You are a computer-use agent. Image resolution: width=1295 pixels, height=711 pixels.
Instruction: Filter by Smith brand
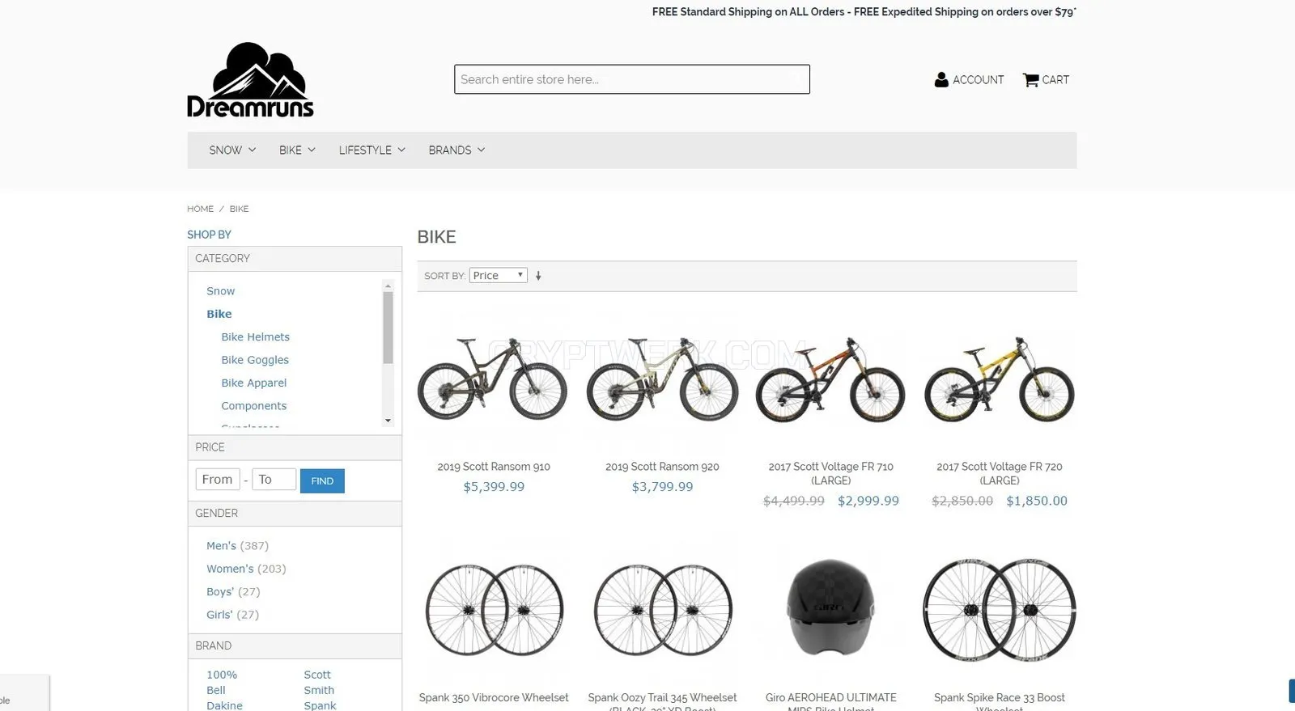(319, 690)
